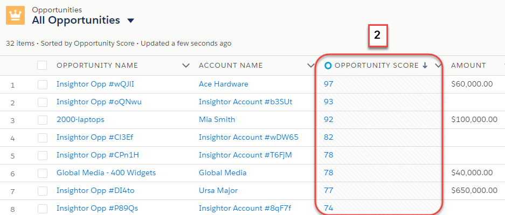Open Insightor Account #T6FjM
This screenshot has height=215, width=505.
245,155
